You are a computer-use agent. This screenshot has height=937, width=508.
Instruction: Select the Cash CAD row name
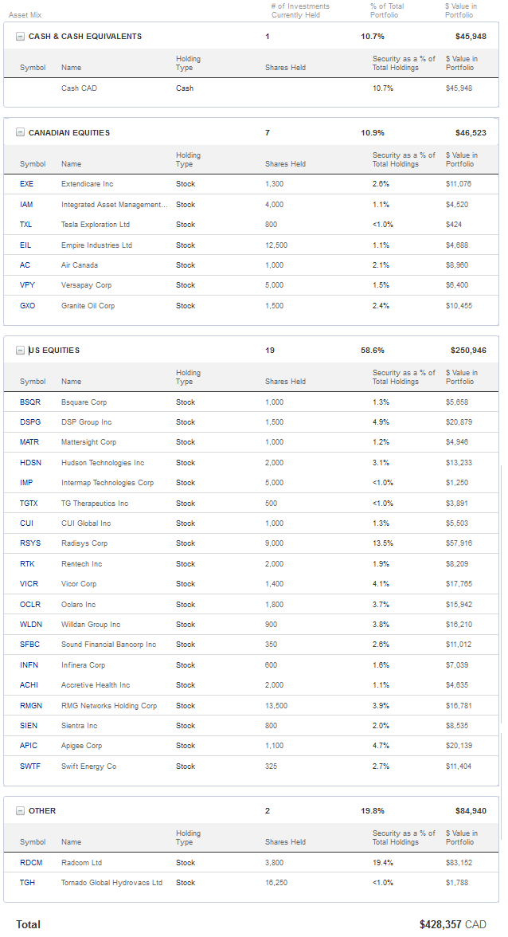pyautogui.click(x=79, y=88)
